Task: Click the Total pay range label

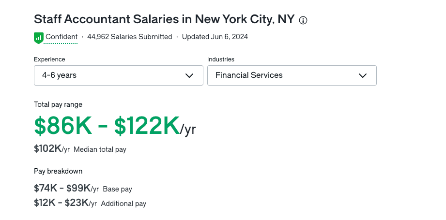Action: (x=58, y=104)
